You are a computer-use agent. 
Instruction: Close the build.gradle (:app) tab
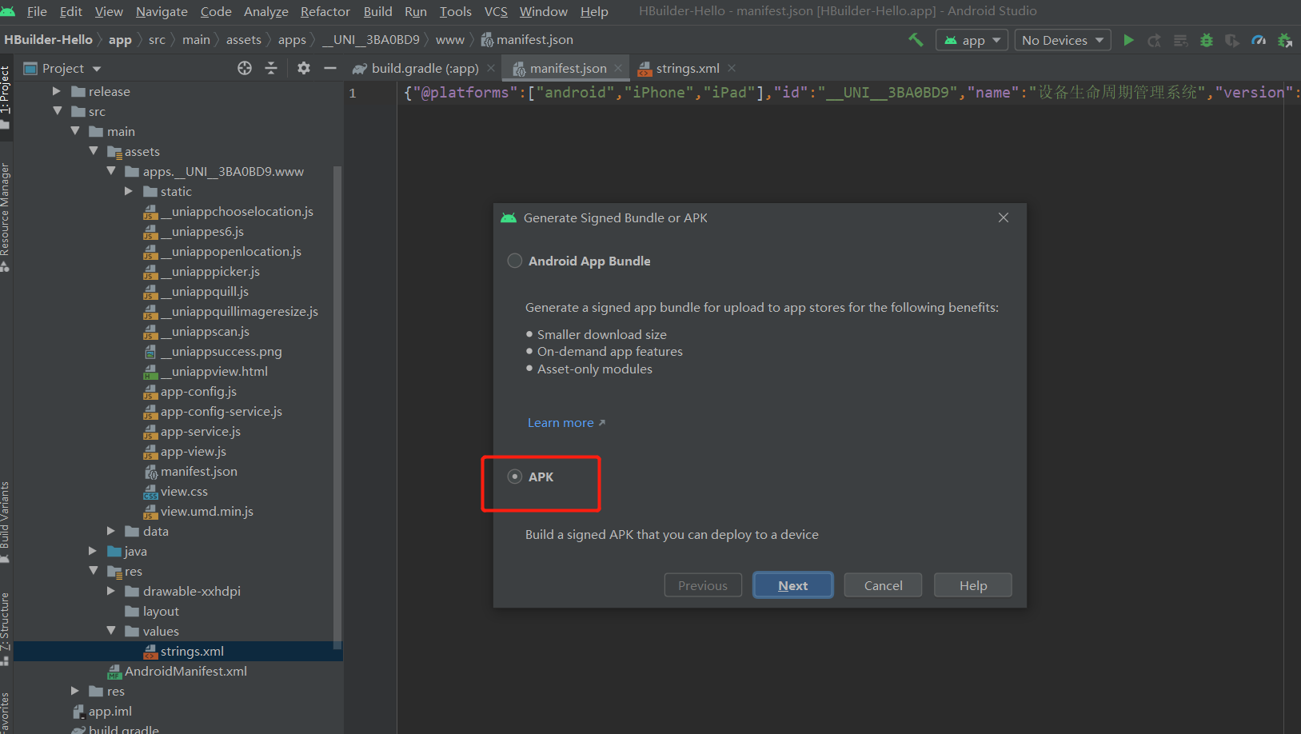(491, 68)
